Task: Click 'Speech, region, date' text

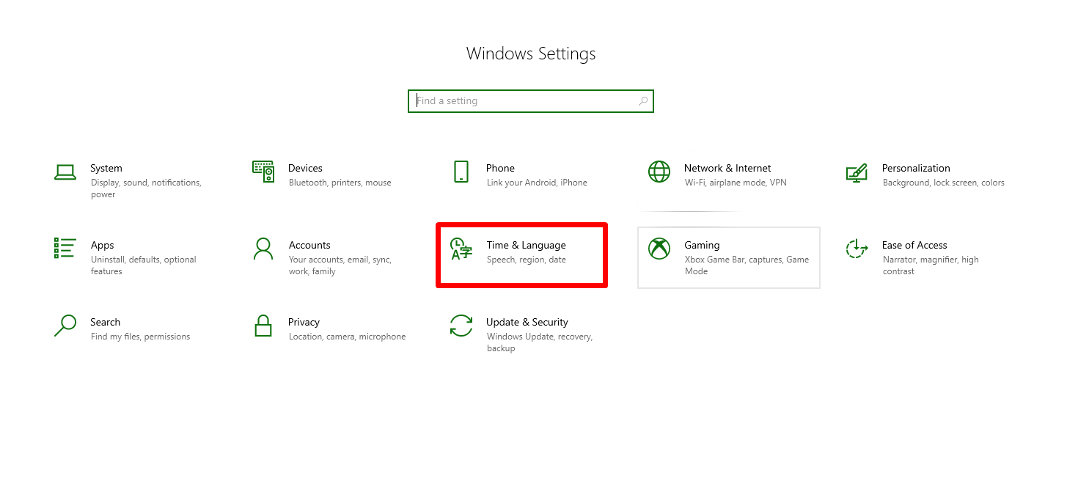Action: 527,260
